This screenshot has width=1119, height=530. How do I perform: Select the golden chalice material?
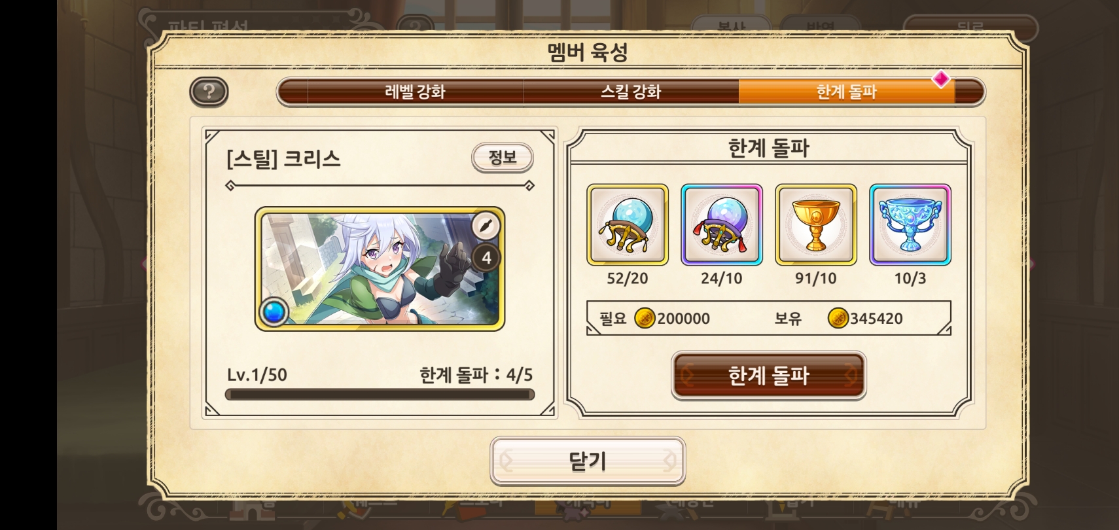pyautogui.click(x=816, y=225)
